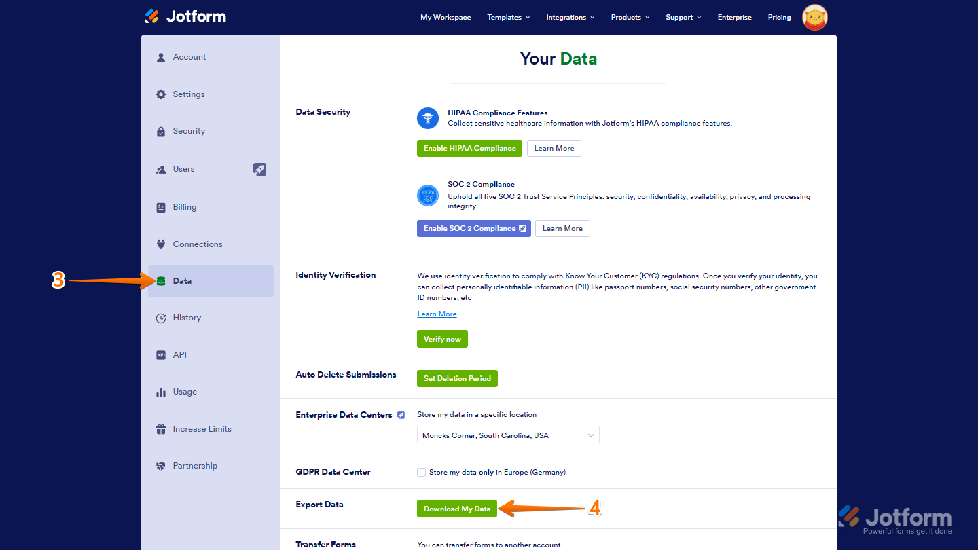The height and width of the screenshot is (550, 978).
Task: Toggle the Enterprise badge on the Users item
Action: (259, 169)
